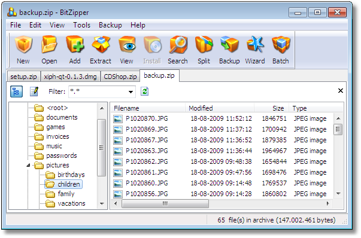
Task: Switch to the CDShop.zip tab
Action: 120,77
